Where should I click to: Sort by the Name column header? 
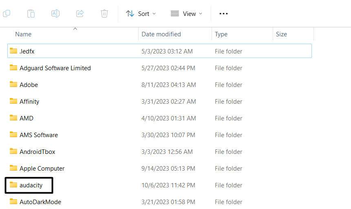click(23, 34)
